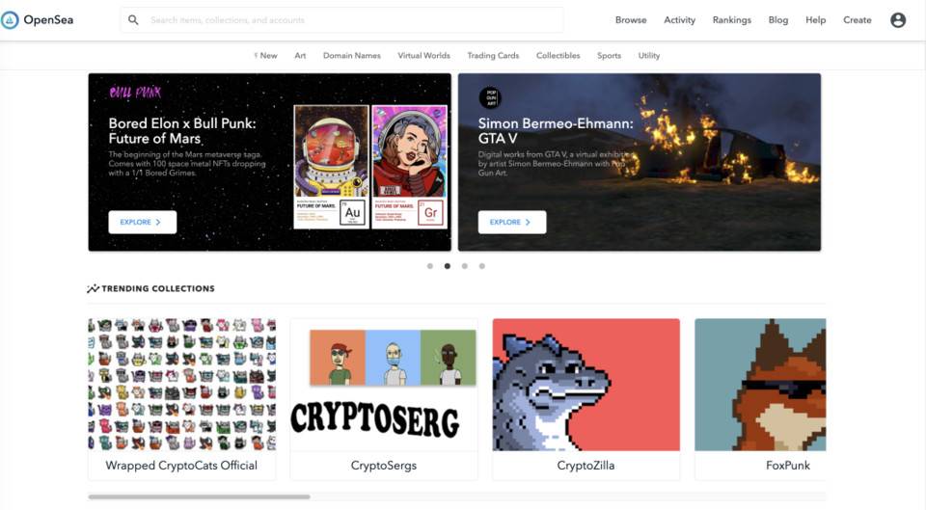Select the third carousel dot
The image size is (926, 510).
(x=465, y=266)
